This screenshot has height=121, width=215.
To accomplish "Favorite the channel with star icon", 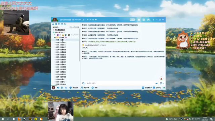I will 88,20.
